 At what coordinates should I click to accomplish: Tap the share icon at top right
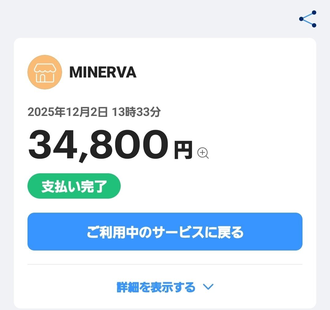coord(307,19)
